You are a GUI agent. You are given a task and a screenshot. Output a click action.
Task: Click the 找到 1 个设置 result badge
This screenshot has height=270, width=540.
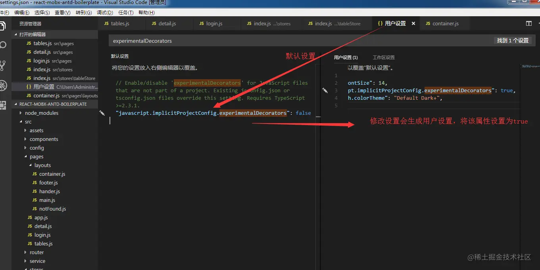coord(513,40)
